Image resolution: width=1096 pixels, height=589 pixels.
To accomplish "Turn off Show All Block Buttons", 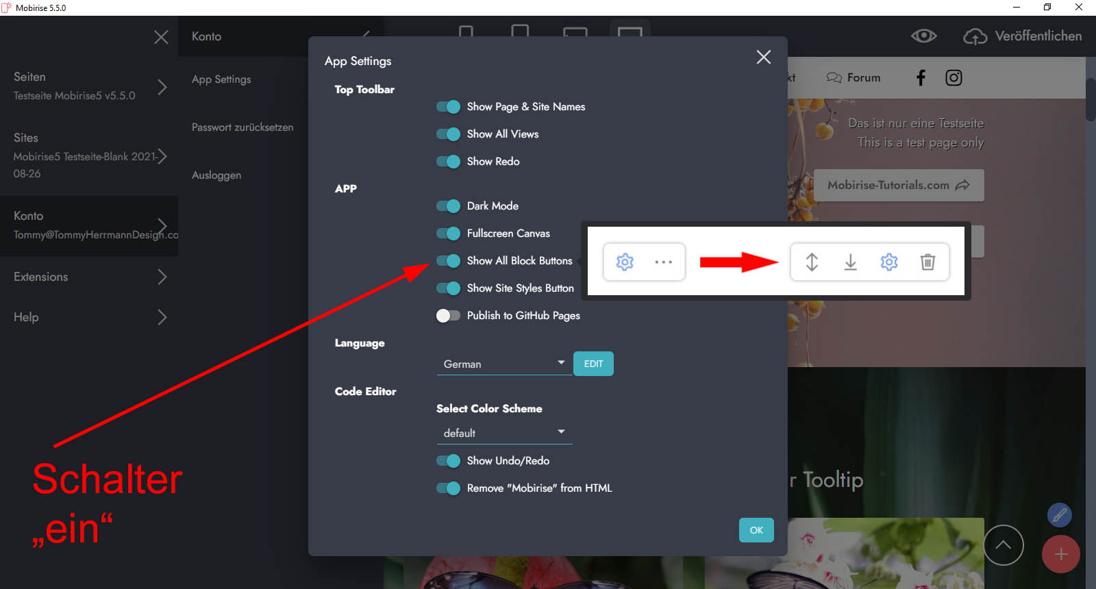I will [x=449, y=261].
